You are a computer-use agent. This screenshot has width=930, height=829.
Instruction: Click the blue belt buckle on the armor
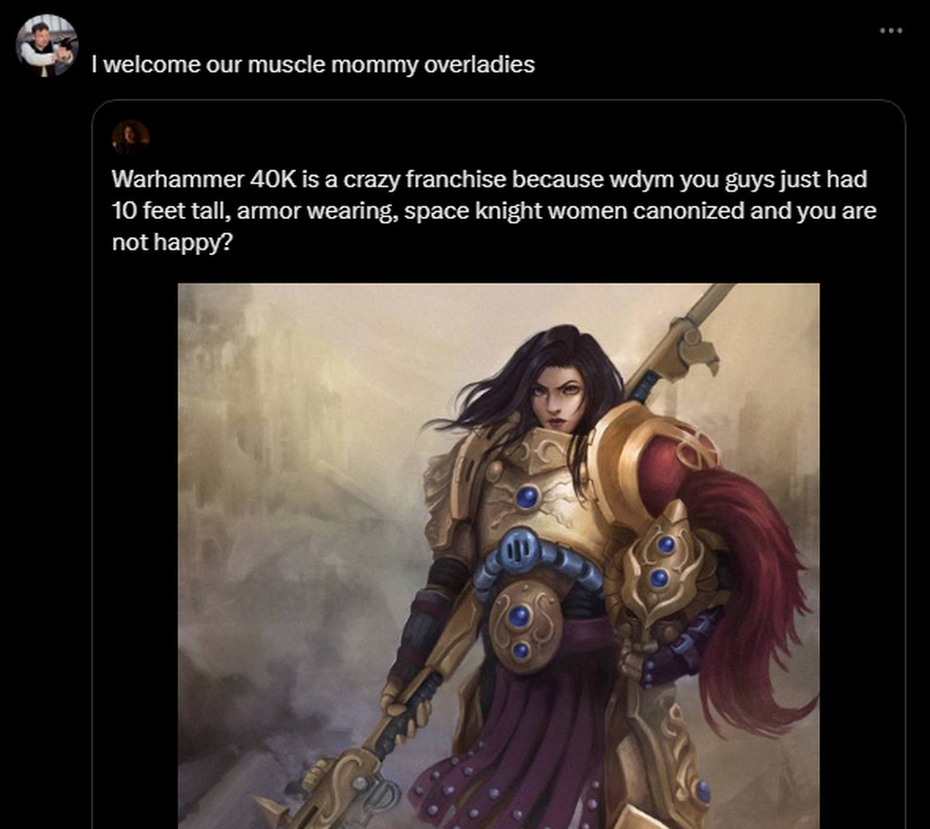pos(519,552)
